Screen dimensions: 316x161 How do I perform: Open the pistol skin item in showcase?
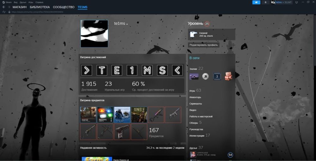[122, 132]
